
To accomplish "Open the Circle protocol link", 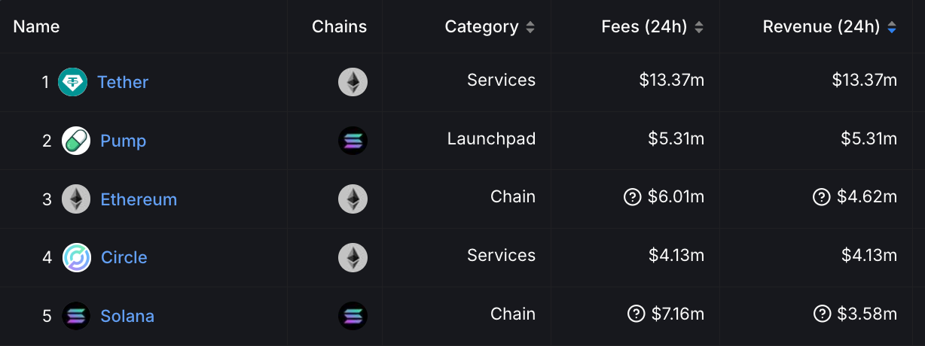I will [x=124, y=257].
